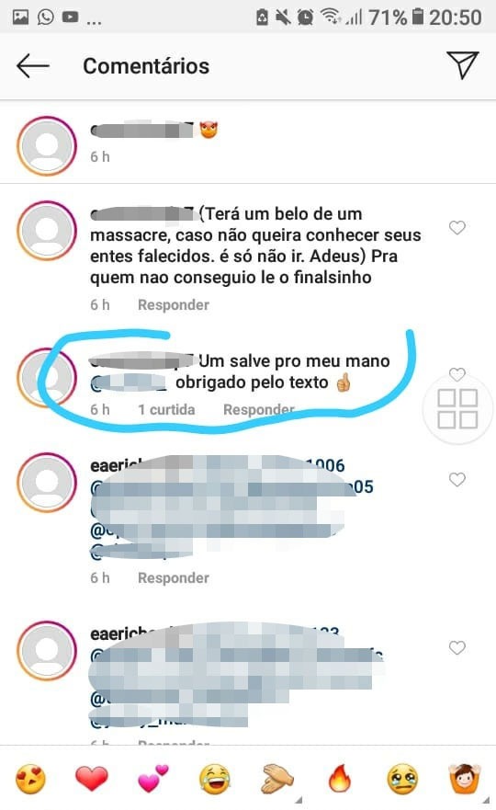This screenshot has height=810, width=496.
Task: Like the first eaerich comment with mentions
Action: [457, 479]
